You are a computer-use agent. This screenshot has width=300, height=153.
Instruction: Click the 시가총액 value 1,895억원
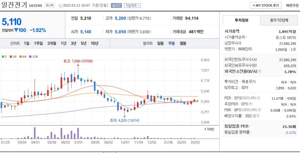click(287, 32)
